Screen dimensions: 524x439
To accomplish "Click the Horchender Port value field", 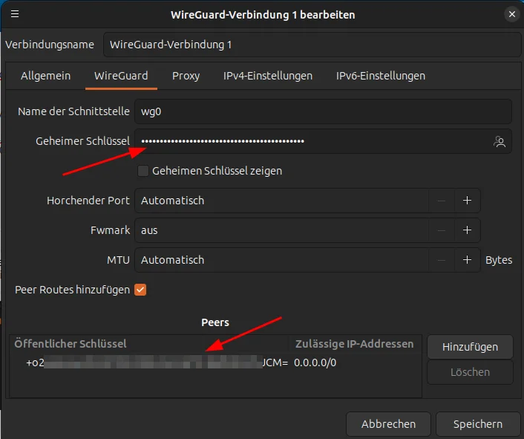I will point(281,201).
